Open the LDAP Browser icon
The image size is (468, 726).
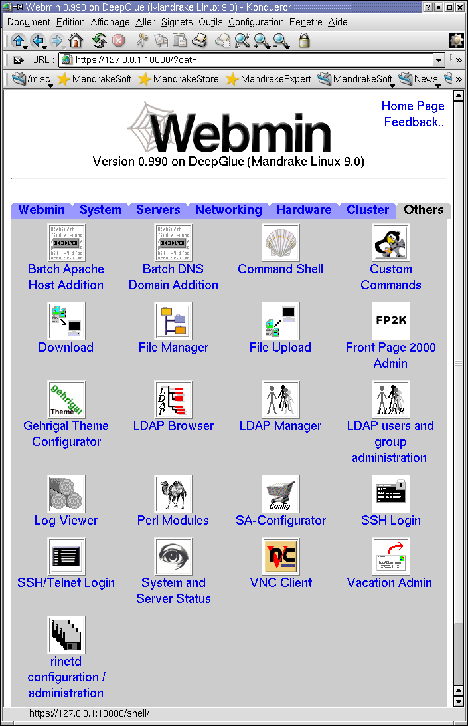tap(173, 400)
